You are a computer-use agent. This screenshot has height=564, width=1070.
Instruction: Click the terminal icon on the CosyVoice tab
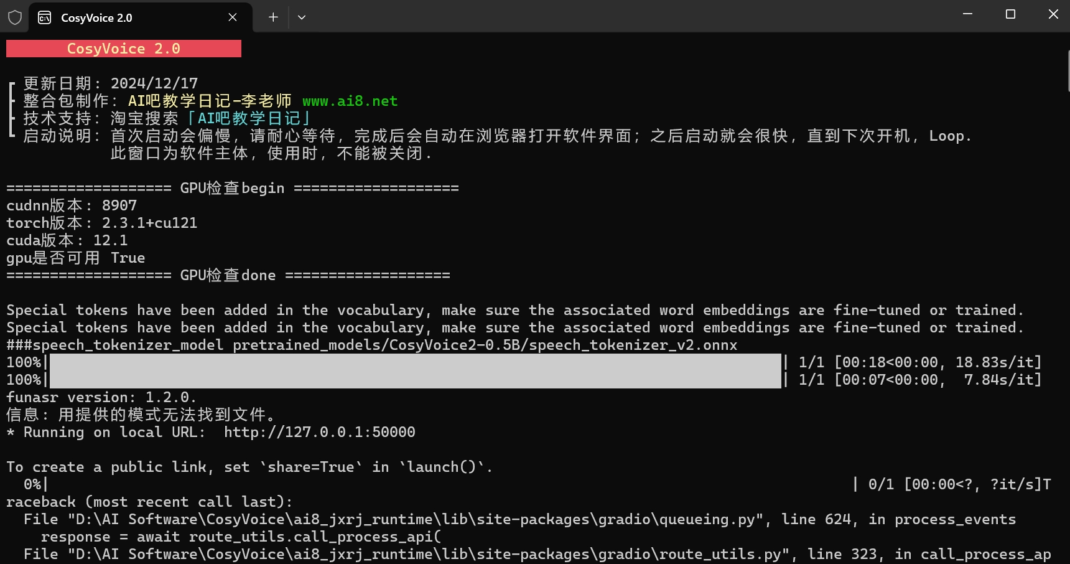pos(45,17)
